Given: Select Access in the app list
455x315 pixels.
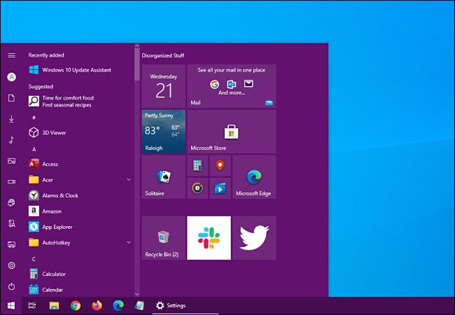Looking at the screenshot, I should (x=50, y=164).
